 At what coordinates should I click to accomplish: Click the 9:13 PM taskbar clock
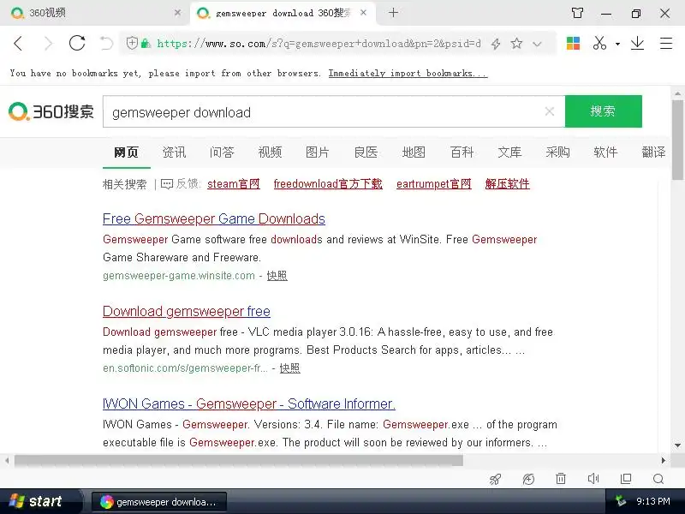coord(653,501)
